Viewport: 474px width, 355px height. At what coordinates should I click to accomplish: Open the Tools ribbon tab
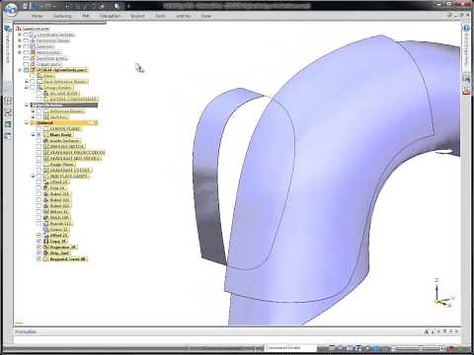pyautogui.click(x=160, y=16)
